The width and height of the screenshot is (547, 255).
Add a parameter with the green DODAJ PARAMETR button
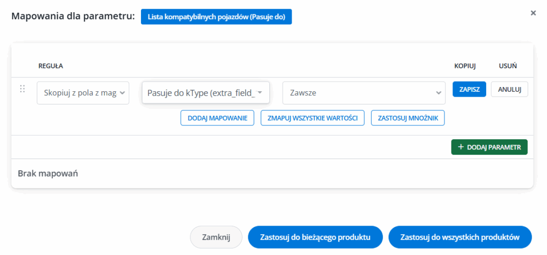(x=489, y=147)
